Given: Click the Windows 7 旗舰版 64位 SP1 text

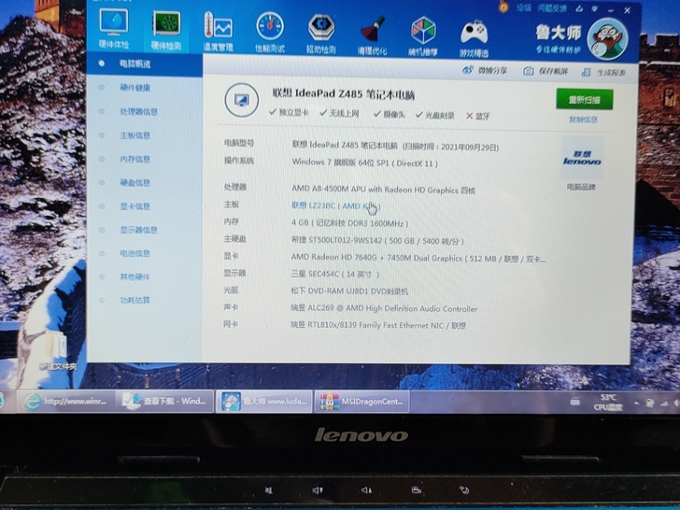Looking at the screenshot, I should point(364,163).
